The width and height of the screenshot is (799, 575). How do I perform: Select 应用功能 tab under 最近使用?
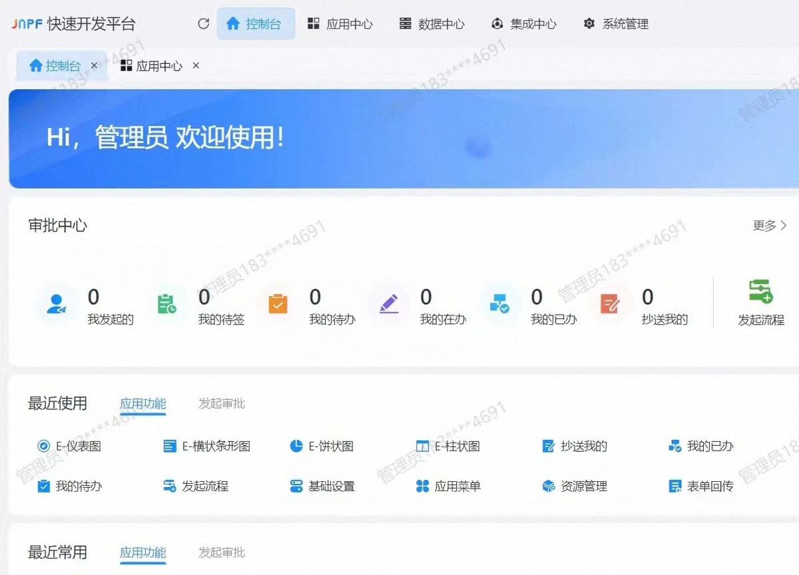pyautogui.click(x=143, y=403)
